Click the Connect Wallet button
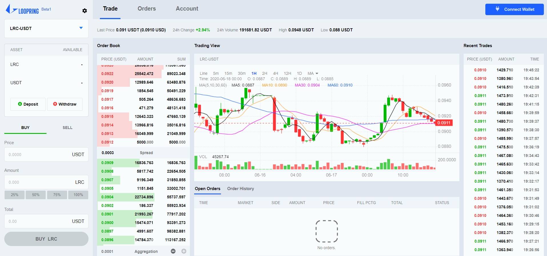This screenshot has height=256, width=547. coord(514,9)
